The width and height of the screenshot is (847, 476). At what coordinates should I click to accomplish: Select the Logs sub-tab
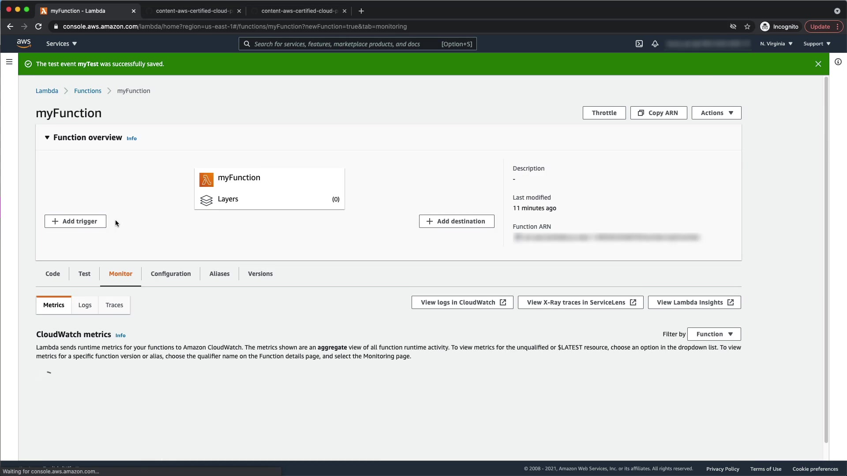85,305
